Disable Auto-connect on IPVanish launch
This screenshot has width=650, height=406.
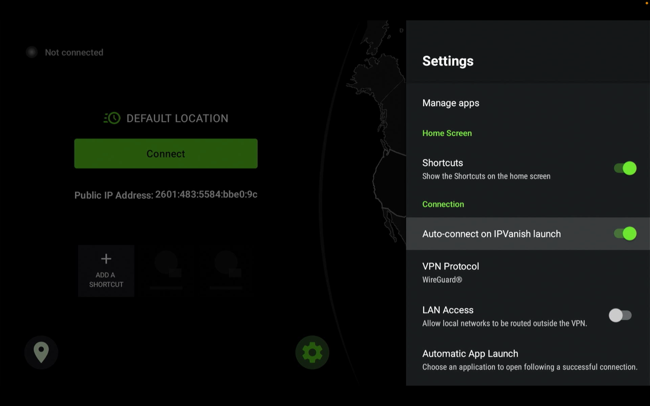click(625, 233)
